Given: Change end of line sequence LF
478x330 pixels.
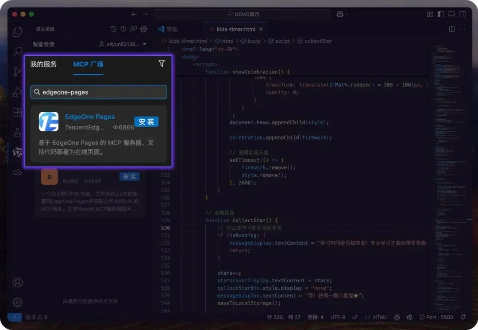Looking at the screenshot, I should [355, 317].
